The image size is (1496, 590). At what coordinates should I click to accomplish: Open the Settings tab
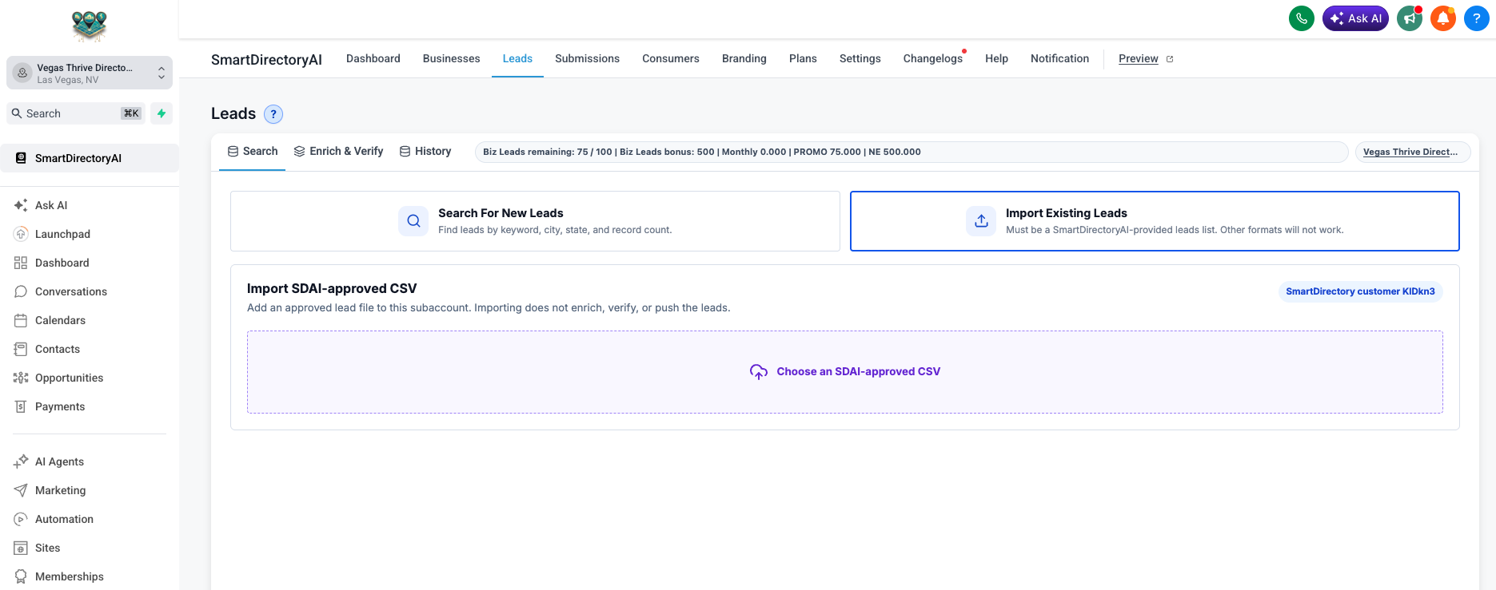pyautogui.click(x=860, y=58)
